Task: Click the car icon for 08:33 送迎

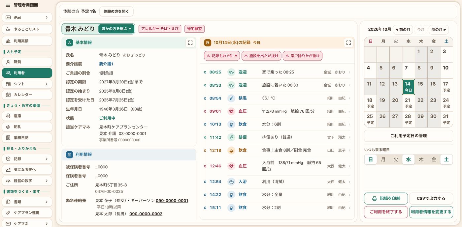Action: 231,85
